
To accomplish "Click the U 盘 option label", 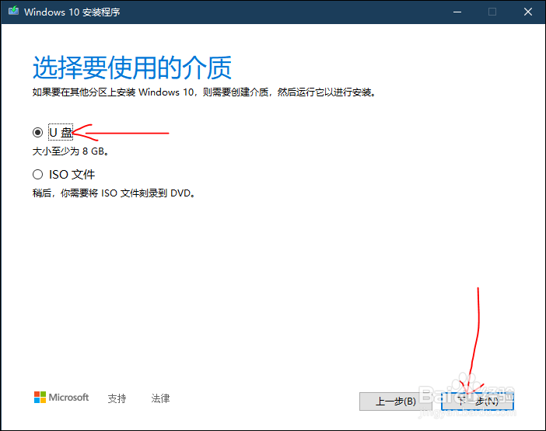I will [x=61, y=133].
